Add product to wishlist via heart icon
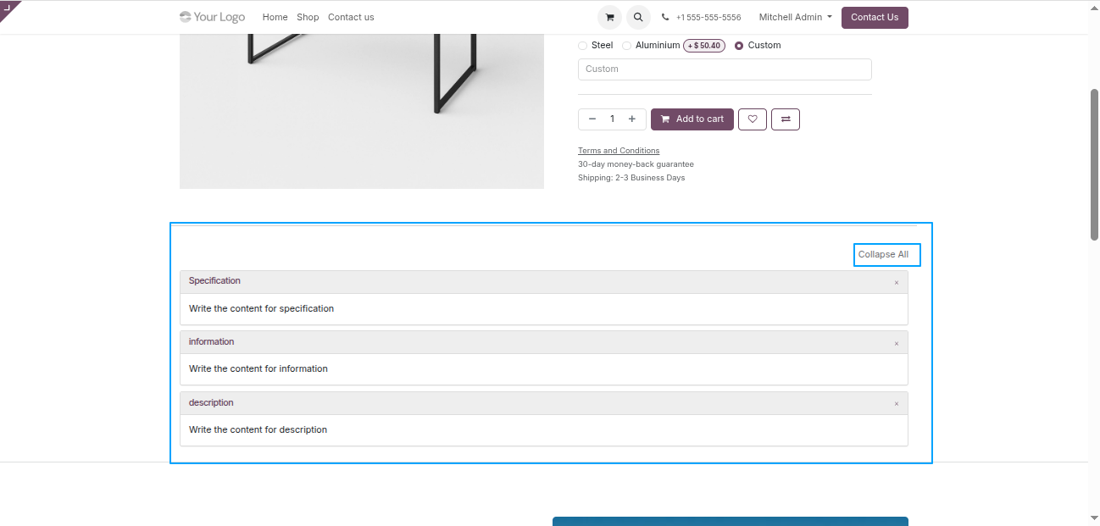The height and width of the screenshot is (526, 1100). coord(752,119)
